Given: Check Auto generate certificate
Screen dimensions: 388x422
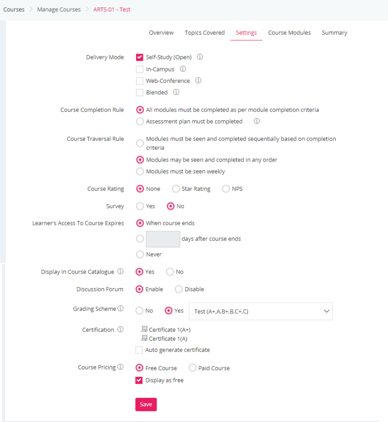Looking at the screenshot, I should (139, 350).
